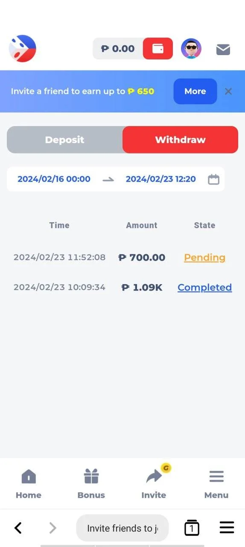Edit start date 2024/02/16 00:00
This screenshot has width=245, height=547.
pos(54,179)
